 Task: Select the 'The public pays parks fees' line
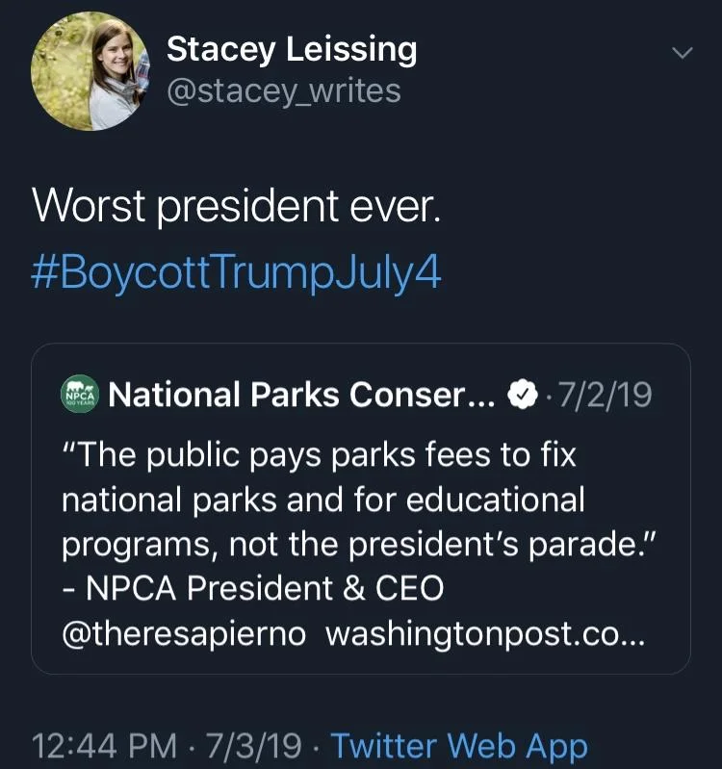[319, 454]
